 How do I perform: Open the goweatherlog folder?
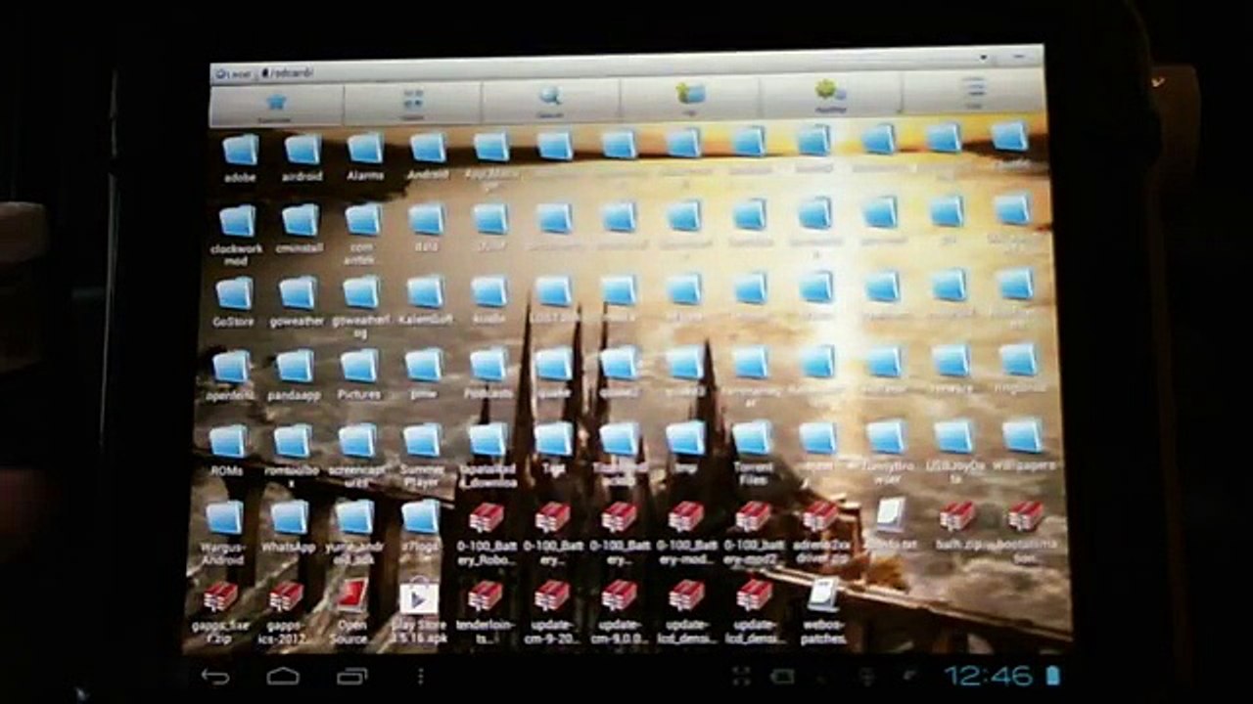pos(360,306)
